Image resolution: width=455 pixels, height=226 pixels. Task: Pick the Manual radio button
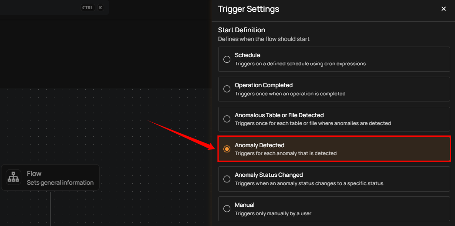coord(227,209)
